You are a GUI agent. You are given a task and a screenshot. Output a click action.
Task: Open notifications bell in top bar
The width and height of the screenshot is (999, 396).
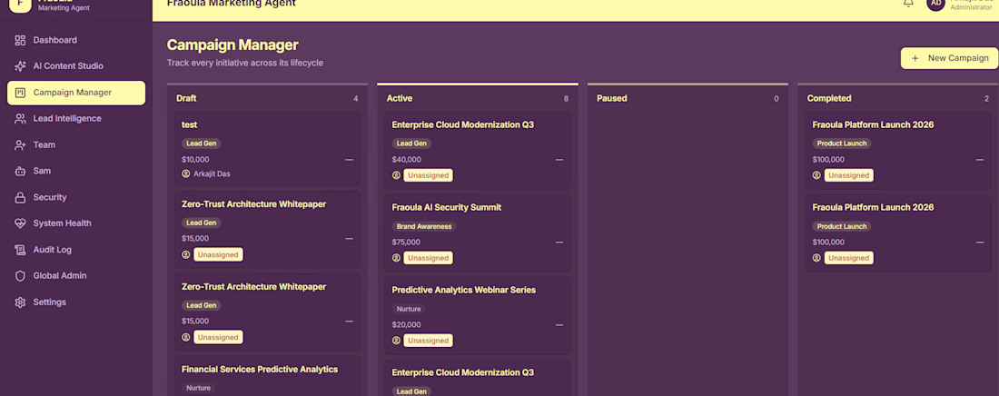point(908,4)
